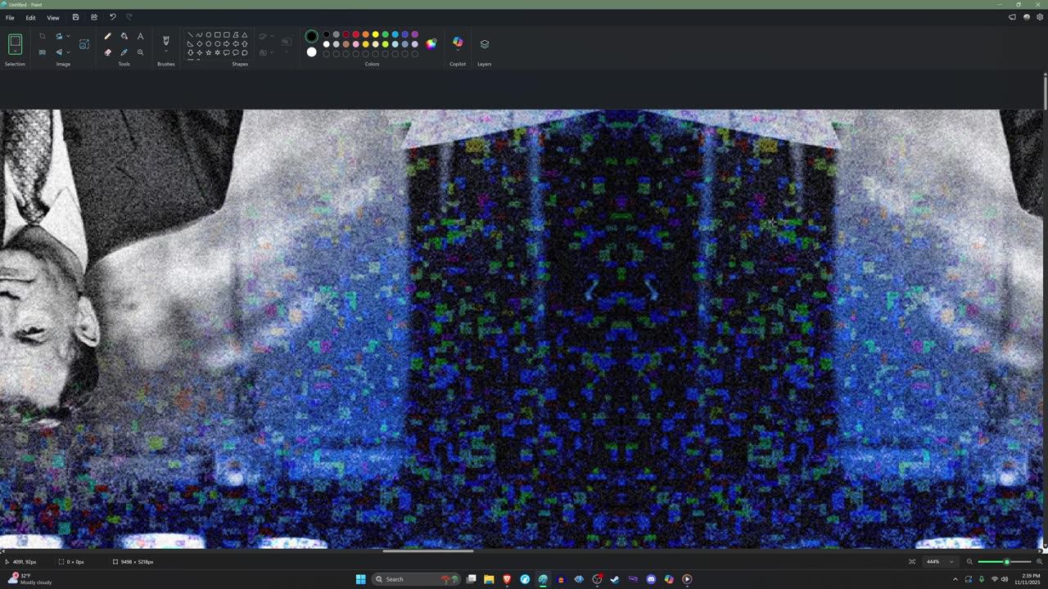Click the zoom slider handle

click(1007, 562)
